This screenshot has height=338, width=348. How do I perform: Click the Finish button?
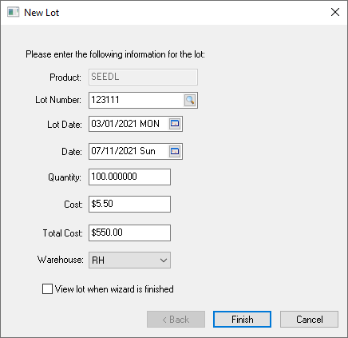242,319
